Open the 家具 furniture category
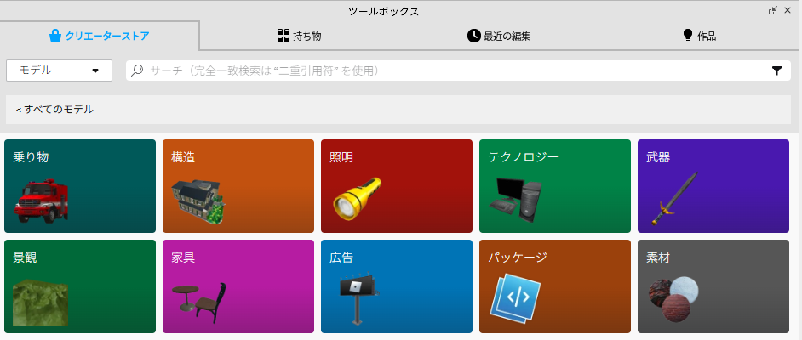 (238, 286)
